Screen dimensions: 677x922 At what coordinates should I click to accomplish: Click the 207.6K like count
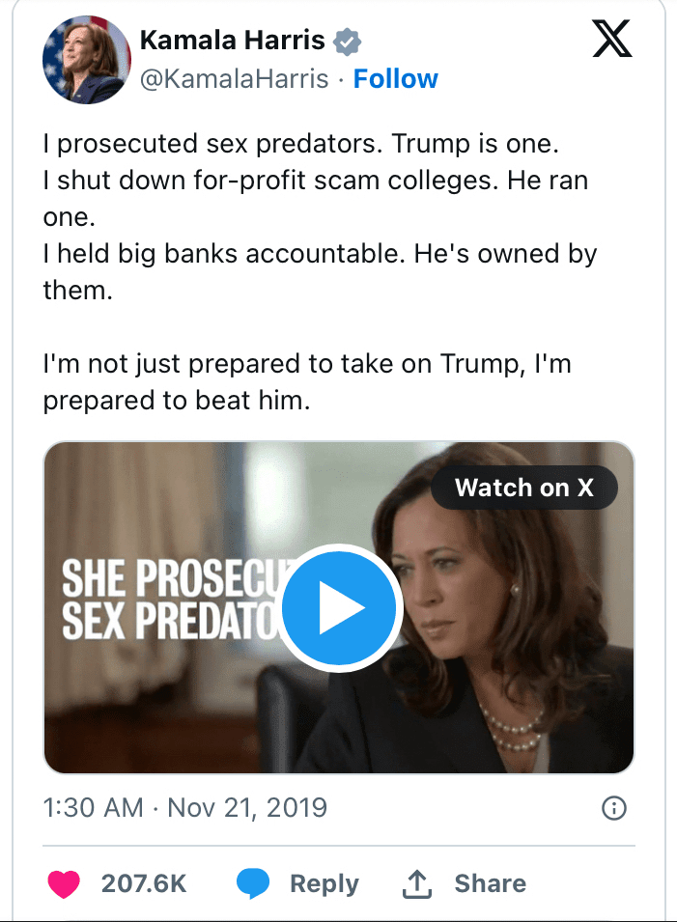(x=144, y=883)
